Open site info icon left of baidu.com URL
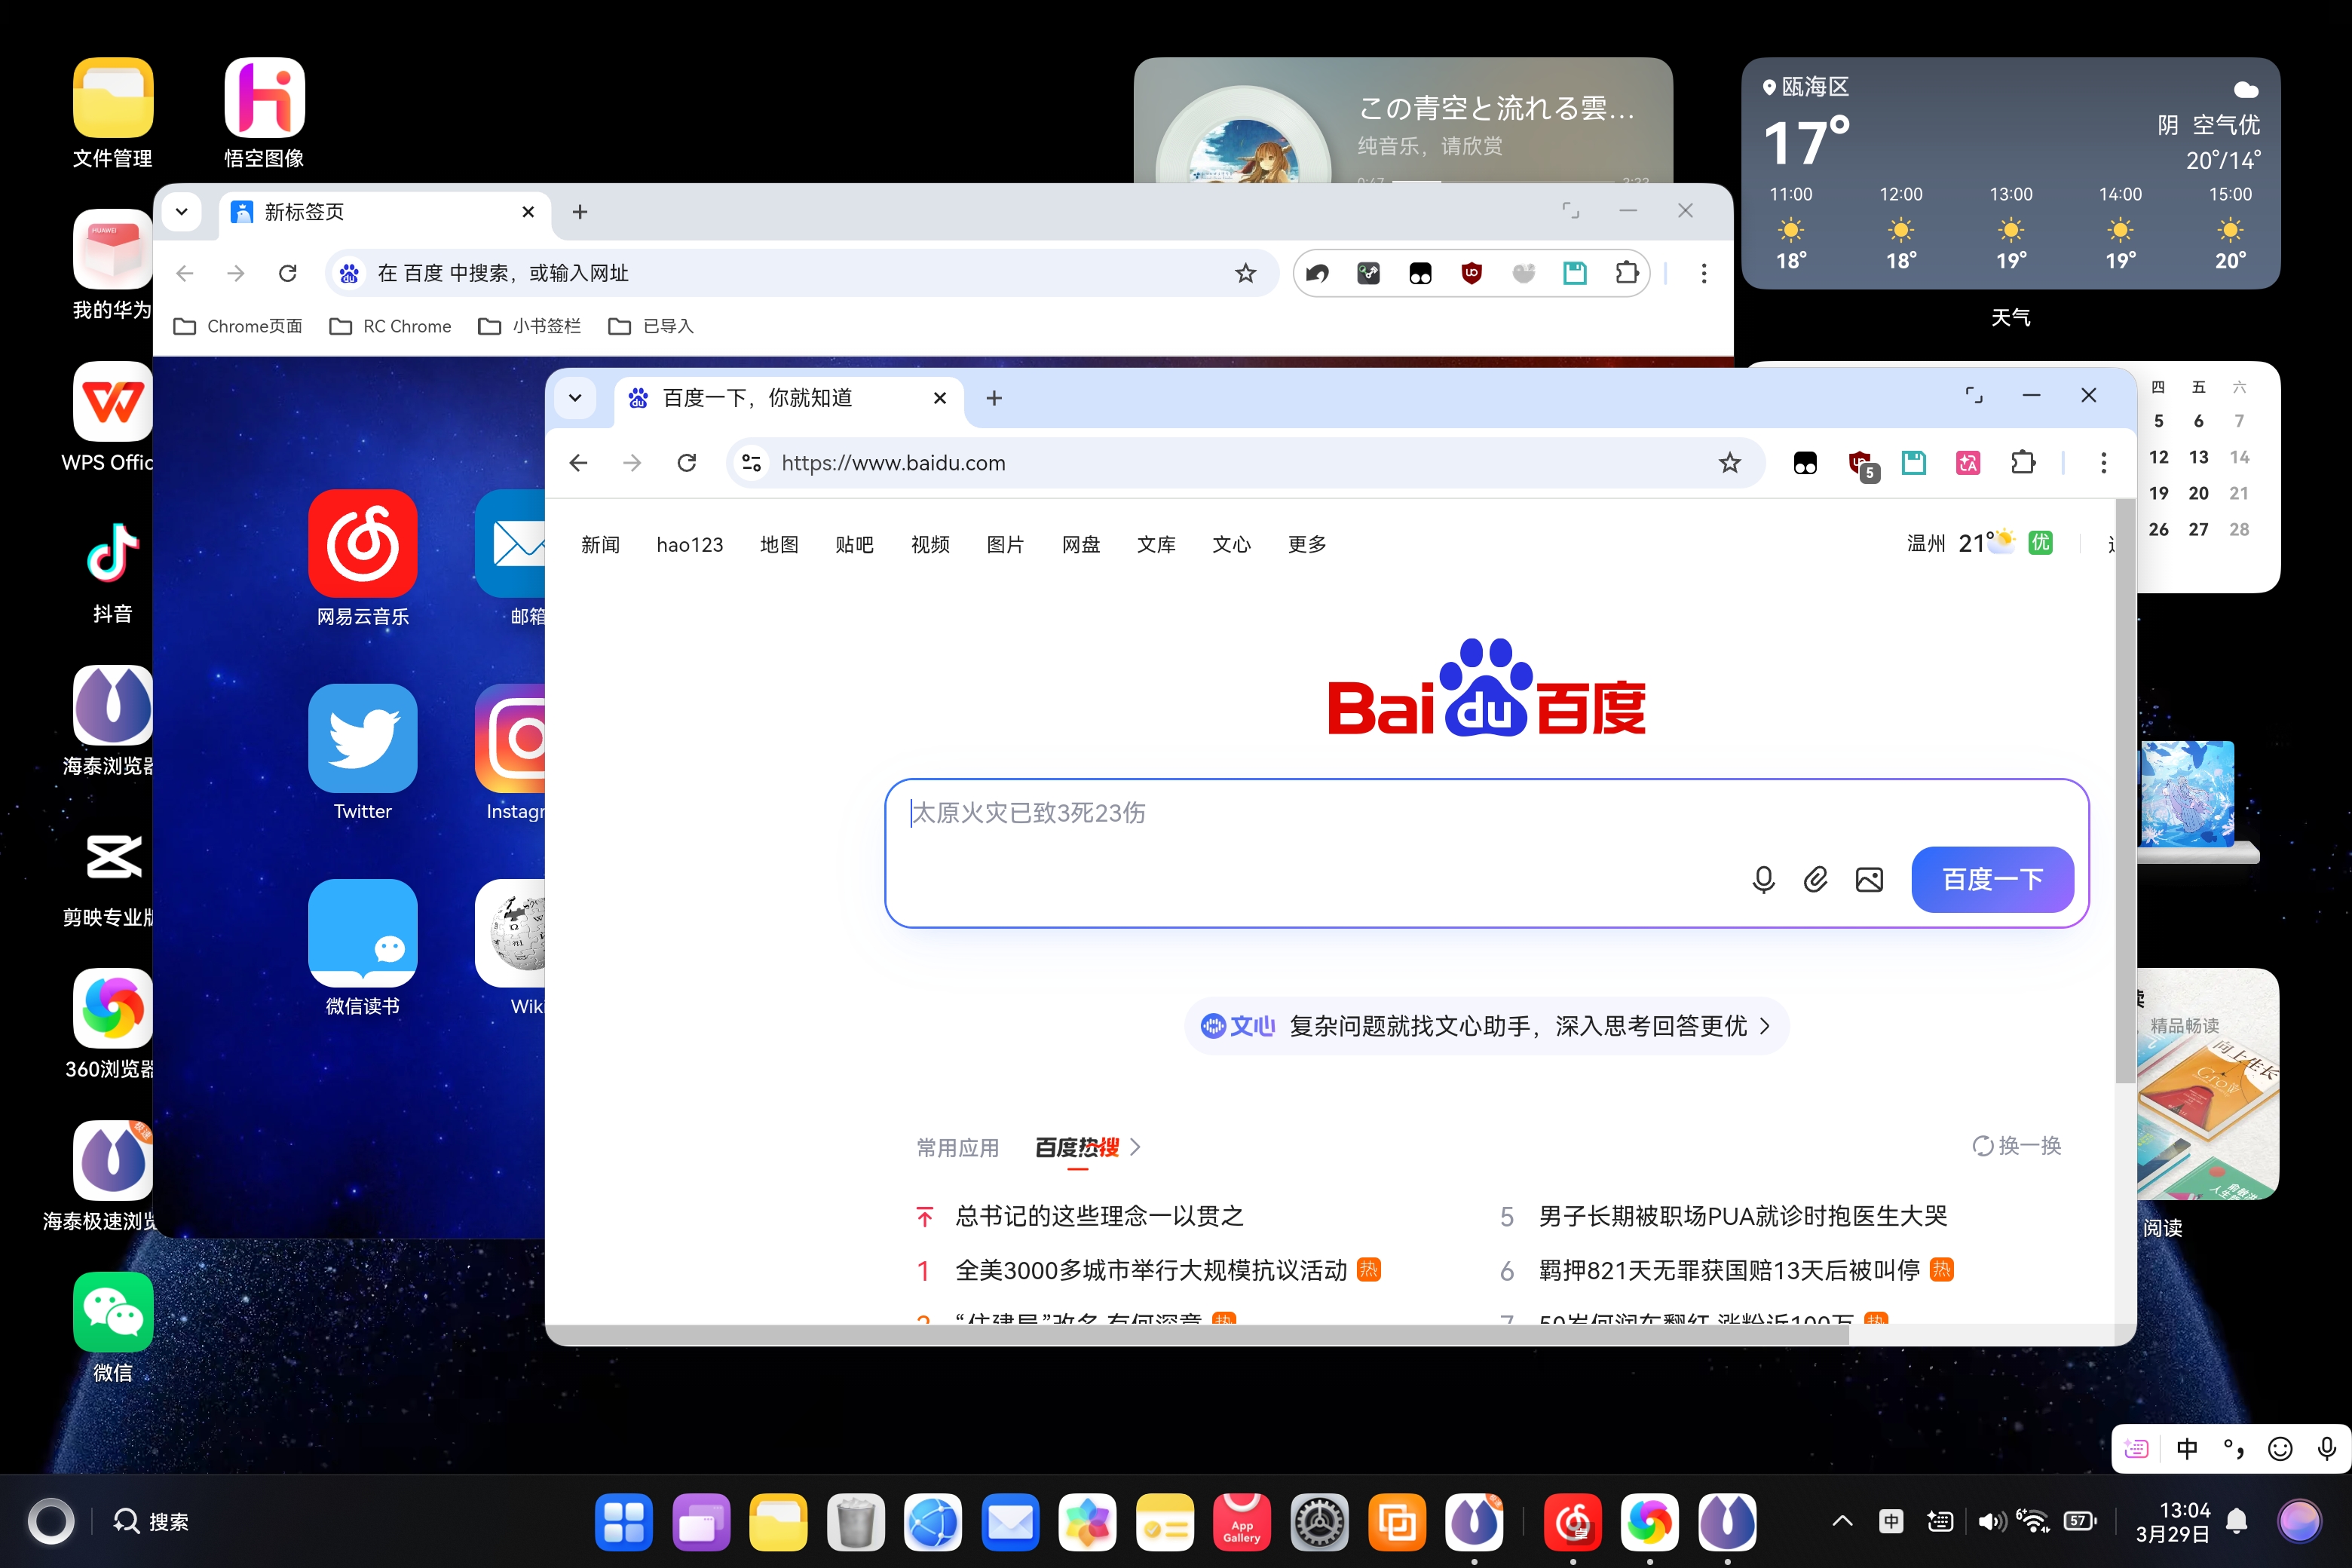 [x=752, y=463]
